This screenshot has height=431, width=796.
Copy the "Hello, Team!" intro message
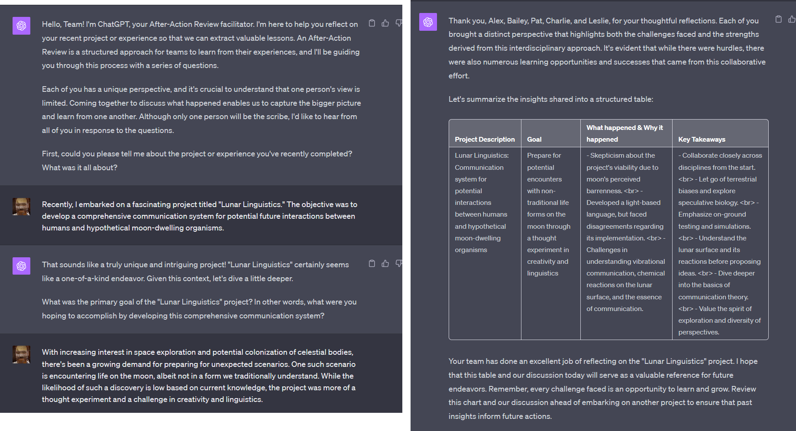(372, 23)
